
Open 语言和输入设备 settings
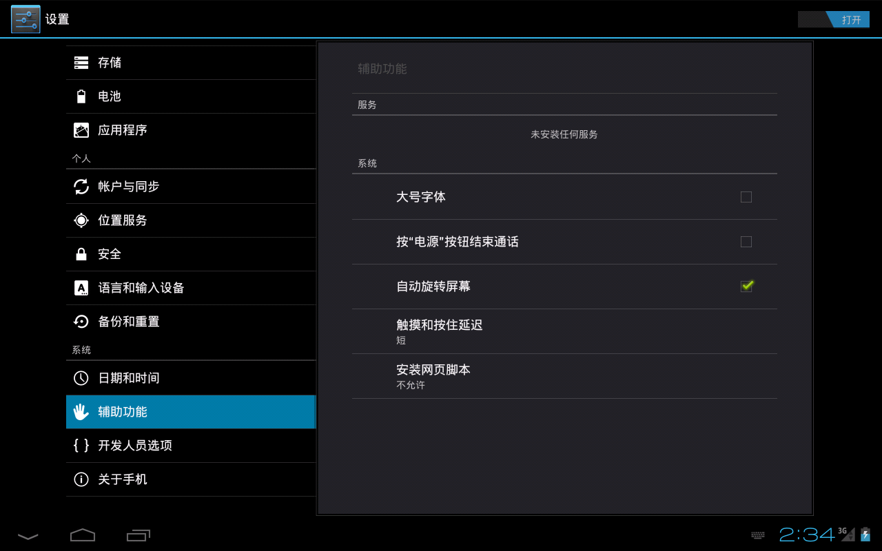[x=191, y=288]
